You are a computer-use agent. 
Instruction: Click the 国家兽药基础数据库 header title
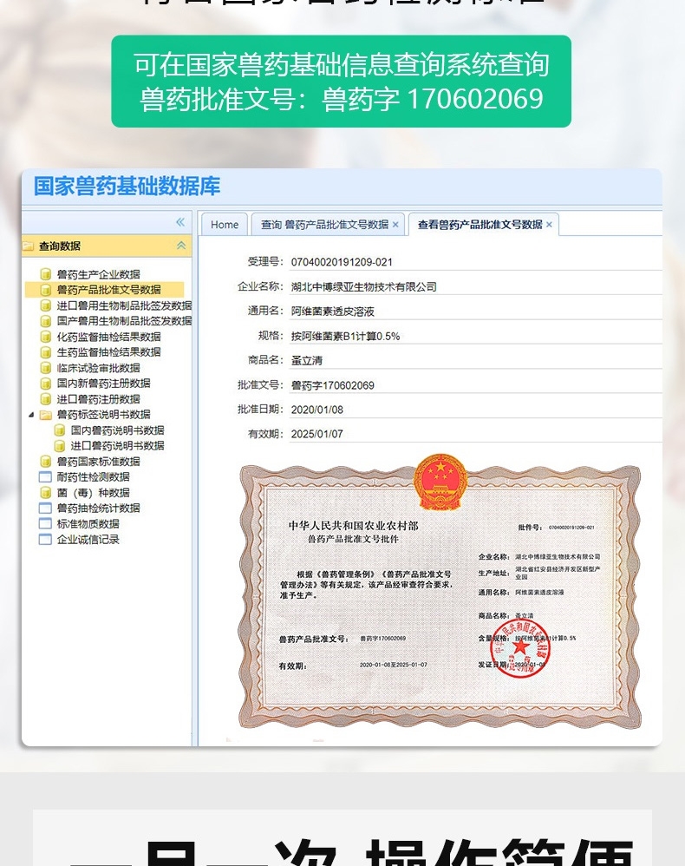pos(127,186)
